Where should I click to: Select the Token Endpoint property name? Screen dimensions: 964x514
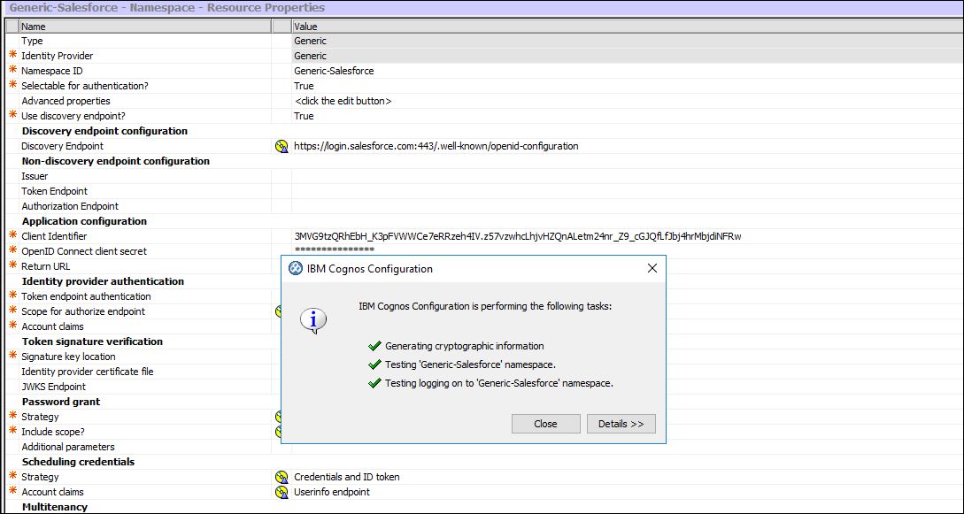[x=54, y=191]
